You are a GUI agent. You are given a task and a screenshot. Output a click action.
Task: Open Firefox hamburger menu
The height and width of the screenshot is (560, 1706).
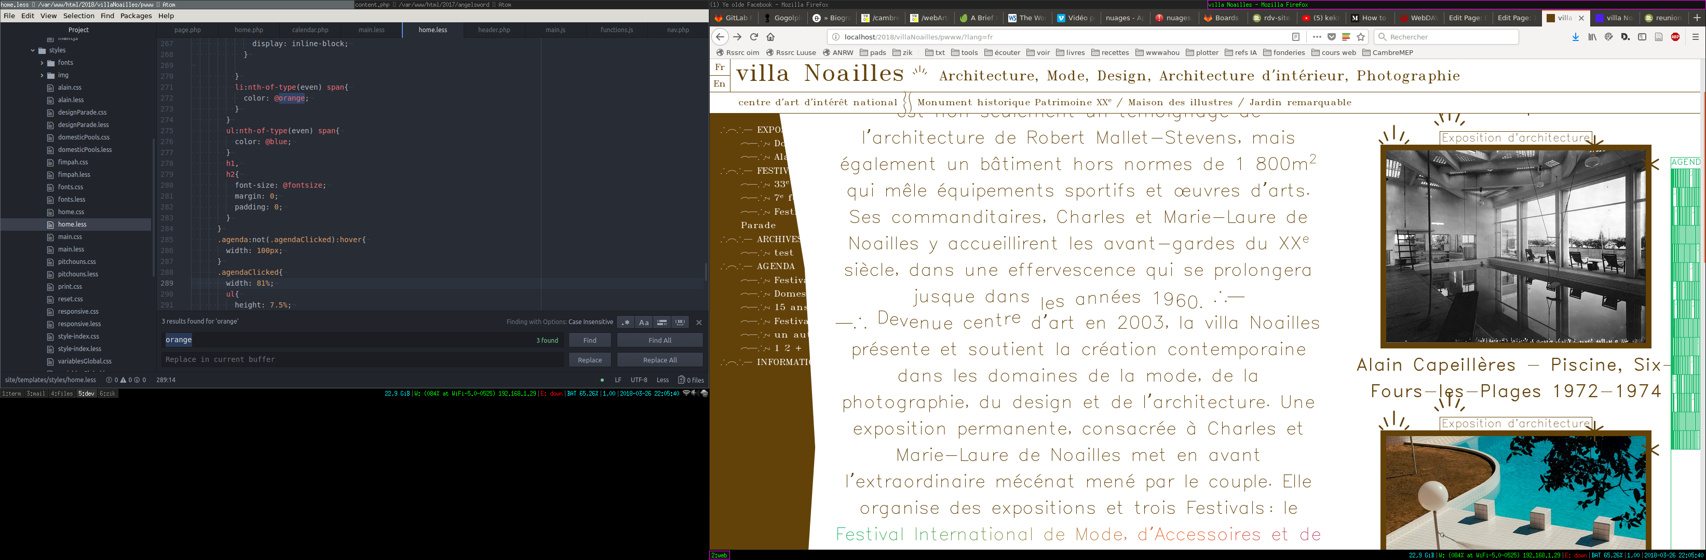[1696, 37]
